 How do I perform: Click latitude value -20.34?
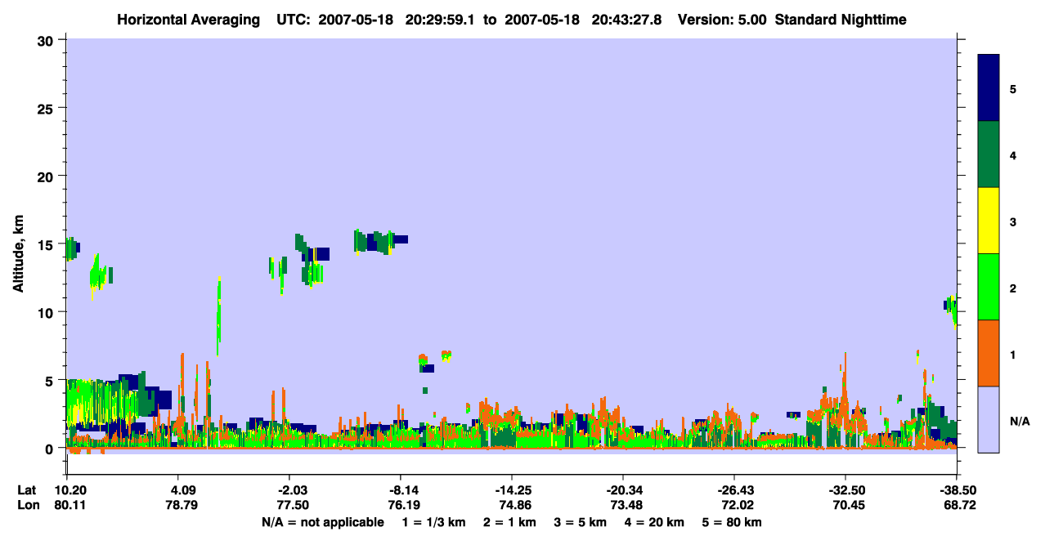[622, 490]
